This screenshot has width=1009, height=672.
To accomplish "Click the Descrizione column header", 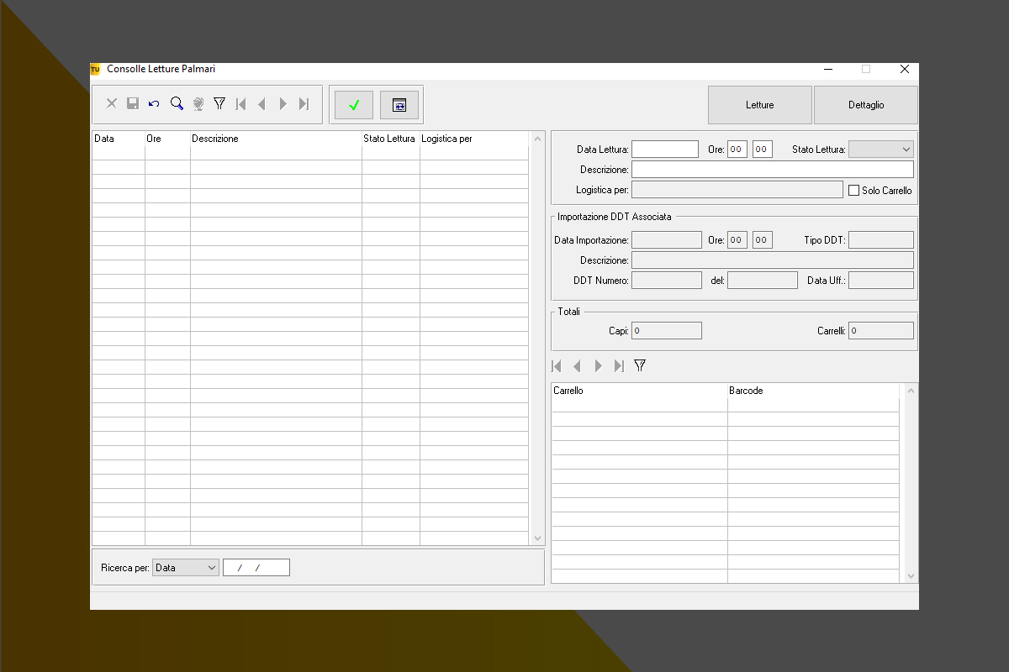I will [277, 139].
